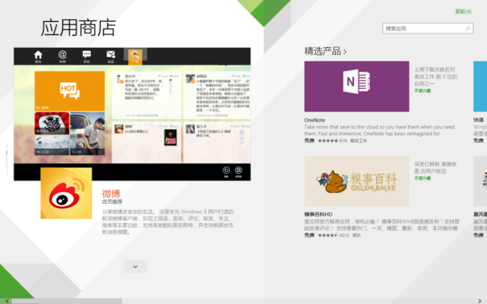Expand the chevron beside 精选产品

coord(345,52)
